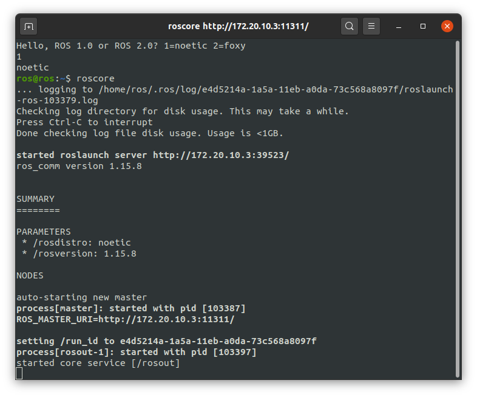Click the 'setting /run_id to' line
The height and width of the screenshot is (397, 477).
pyautogui.click(x=166, y=341)
